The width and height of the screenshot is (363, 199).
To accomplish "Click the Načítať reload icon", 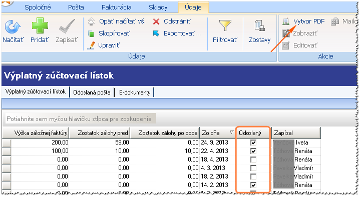I will [13, 27].
